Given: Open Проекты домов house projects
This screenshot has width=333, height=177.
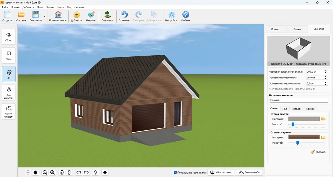Looking at the screenshot, I should pyautogui.click(x=58, y=17).
